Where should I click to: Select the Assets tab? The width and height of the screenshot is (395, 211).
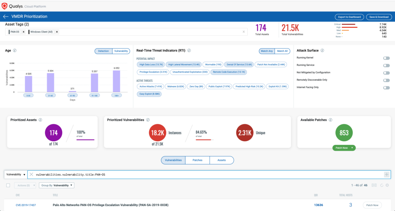pyautogui.click(x=221, y=160)
